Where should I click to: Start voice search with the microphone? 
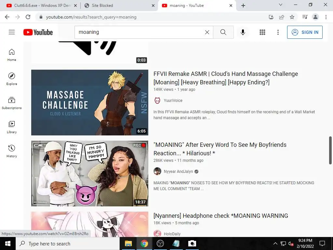click(243, 32)
